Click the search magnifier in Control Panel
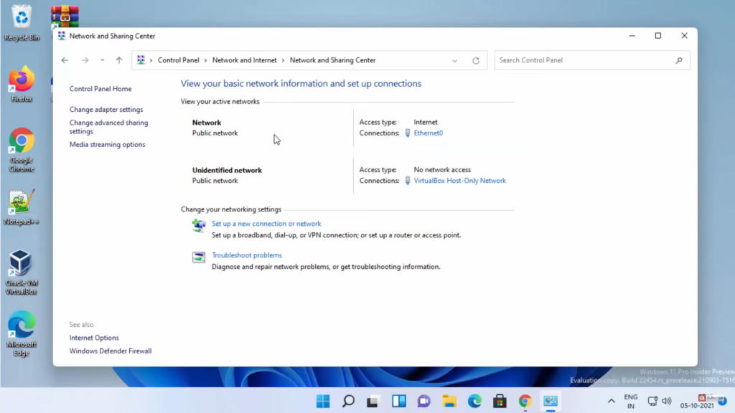This screenshot has width=735, height=413. (x=679, y=61)
